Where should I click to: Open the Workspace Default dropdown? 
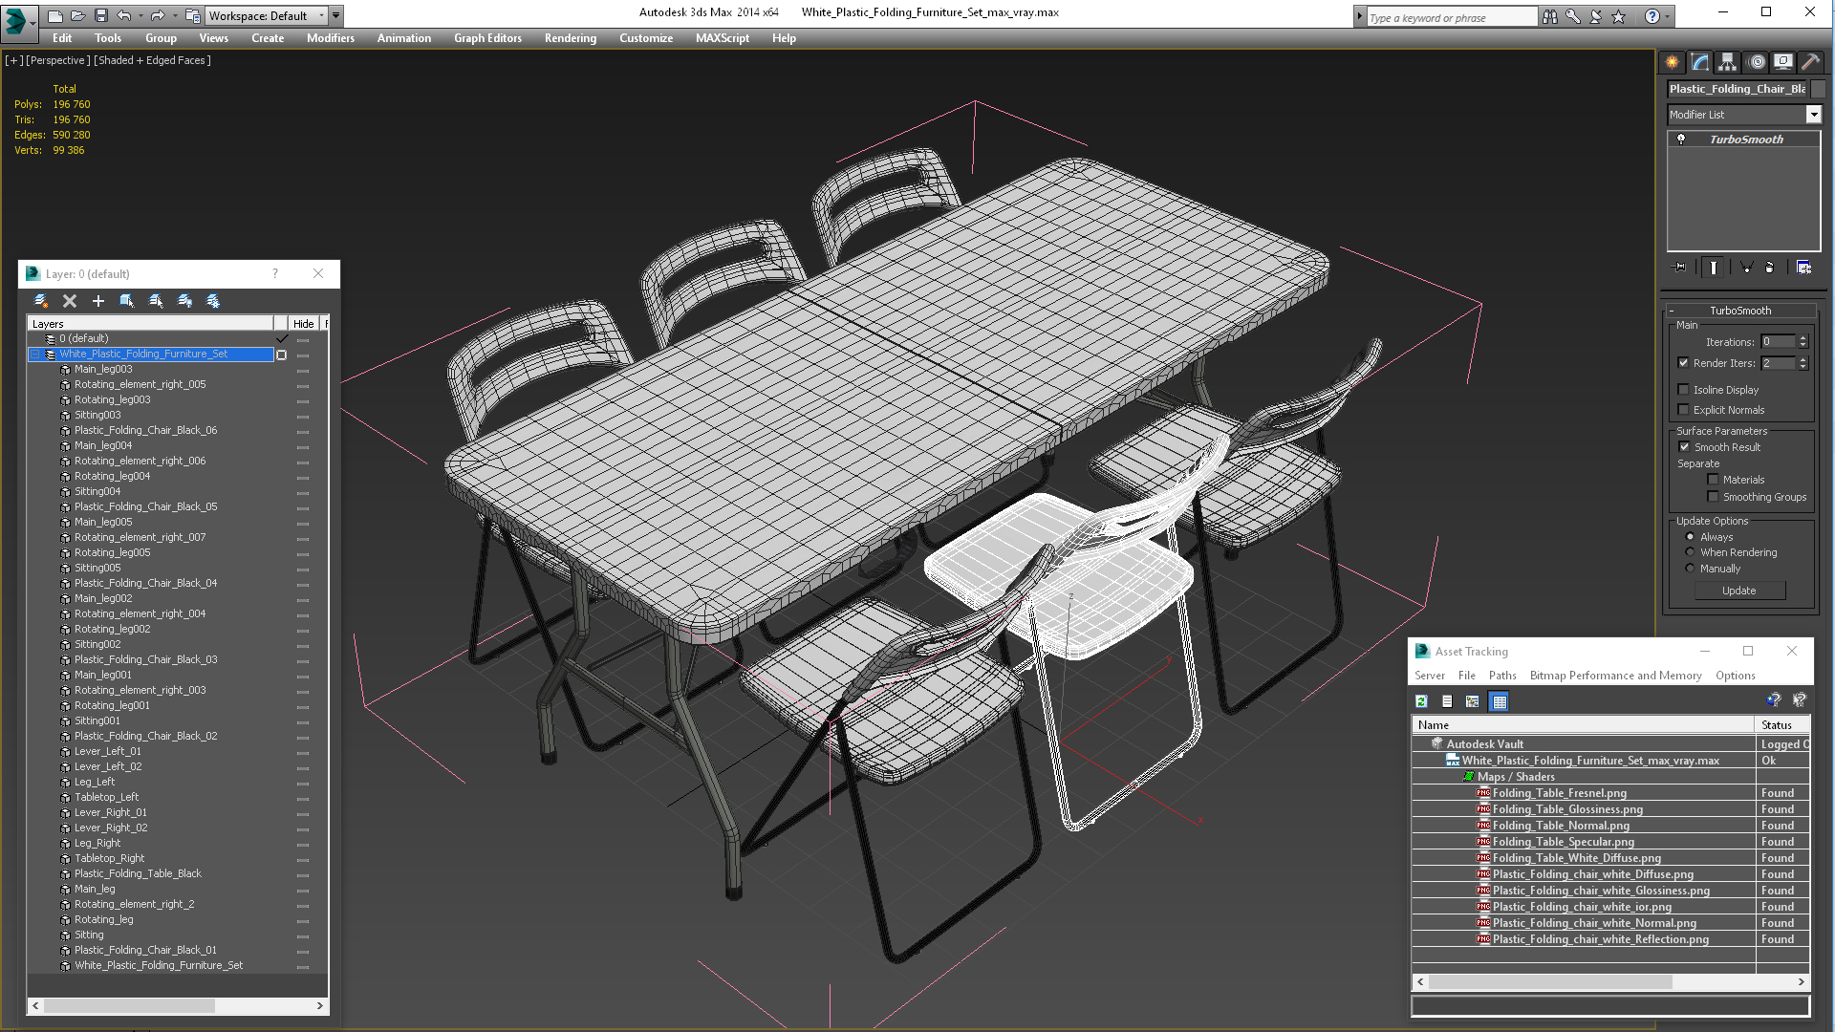click(321, 15)
